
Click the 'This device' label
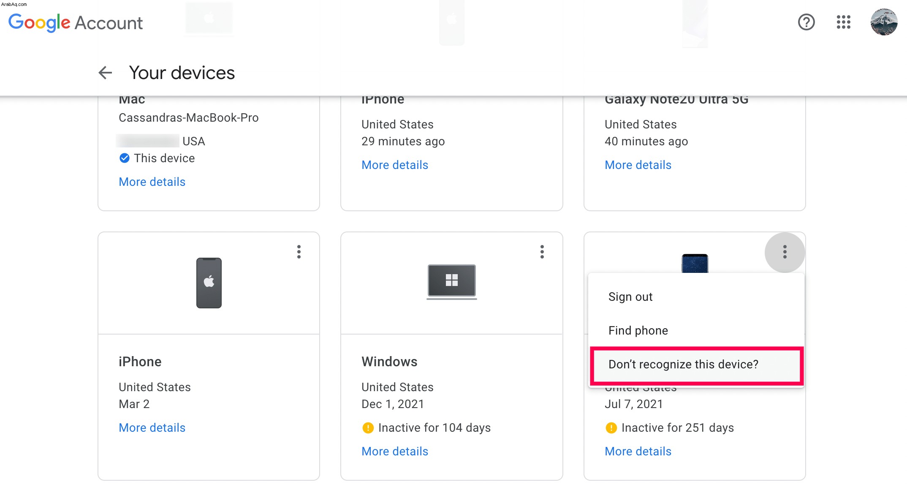(x=164, y=158)
